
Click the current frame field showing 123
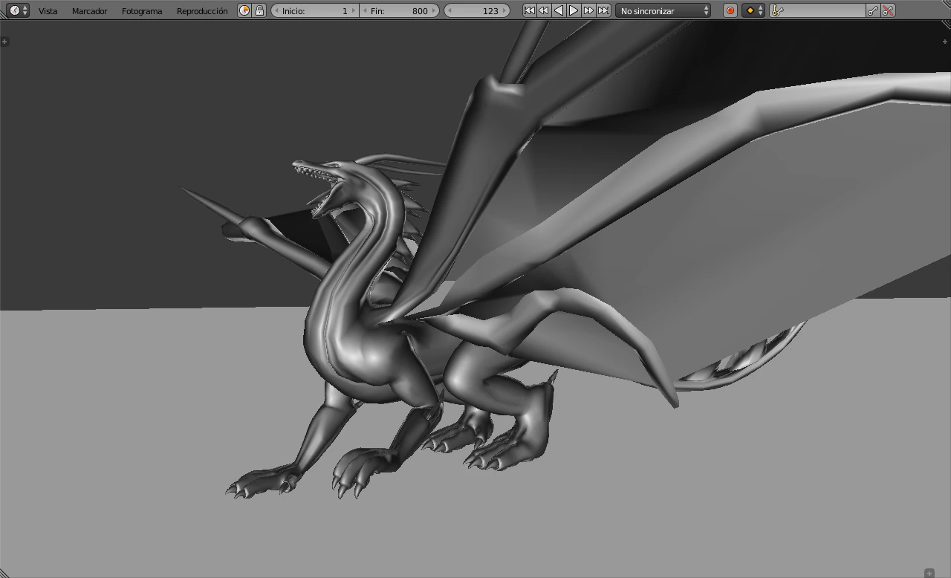click(x=477, y=10)
